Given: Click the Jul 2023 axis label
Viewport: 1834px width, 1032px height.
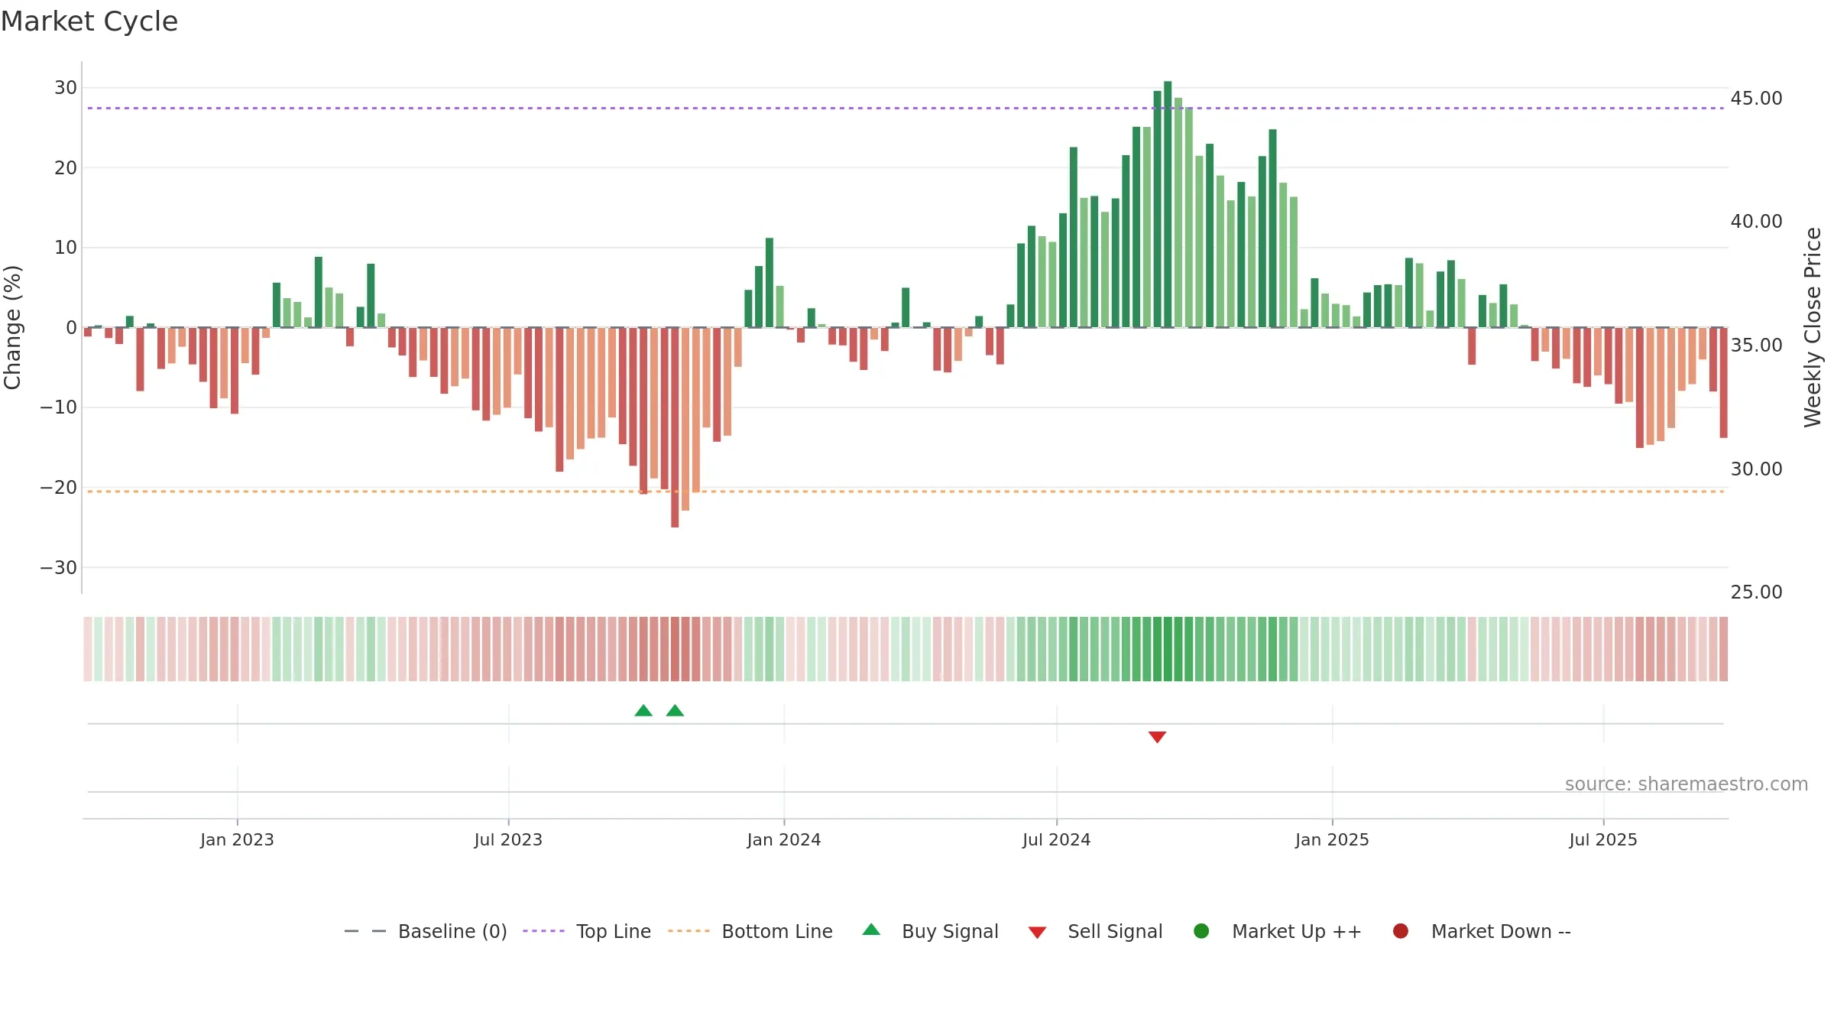Looking at the screenshot, I should [508, 840].
